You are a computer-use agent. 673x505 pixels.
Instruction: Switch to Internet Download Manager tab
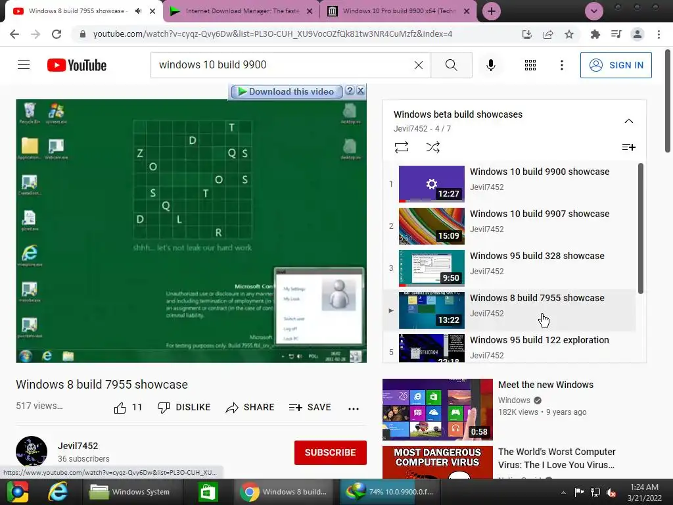click(x=241, y=11)
